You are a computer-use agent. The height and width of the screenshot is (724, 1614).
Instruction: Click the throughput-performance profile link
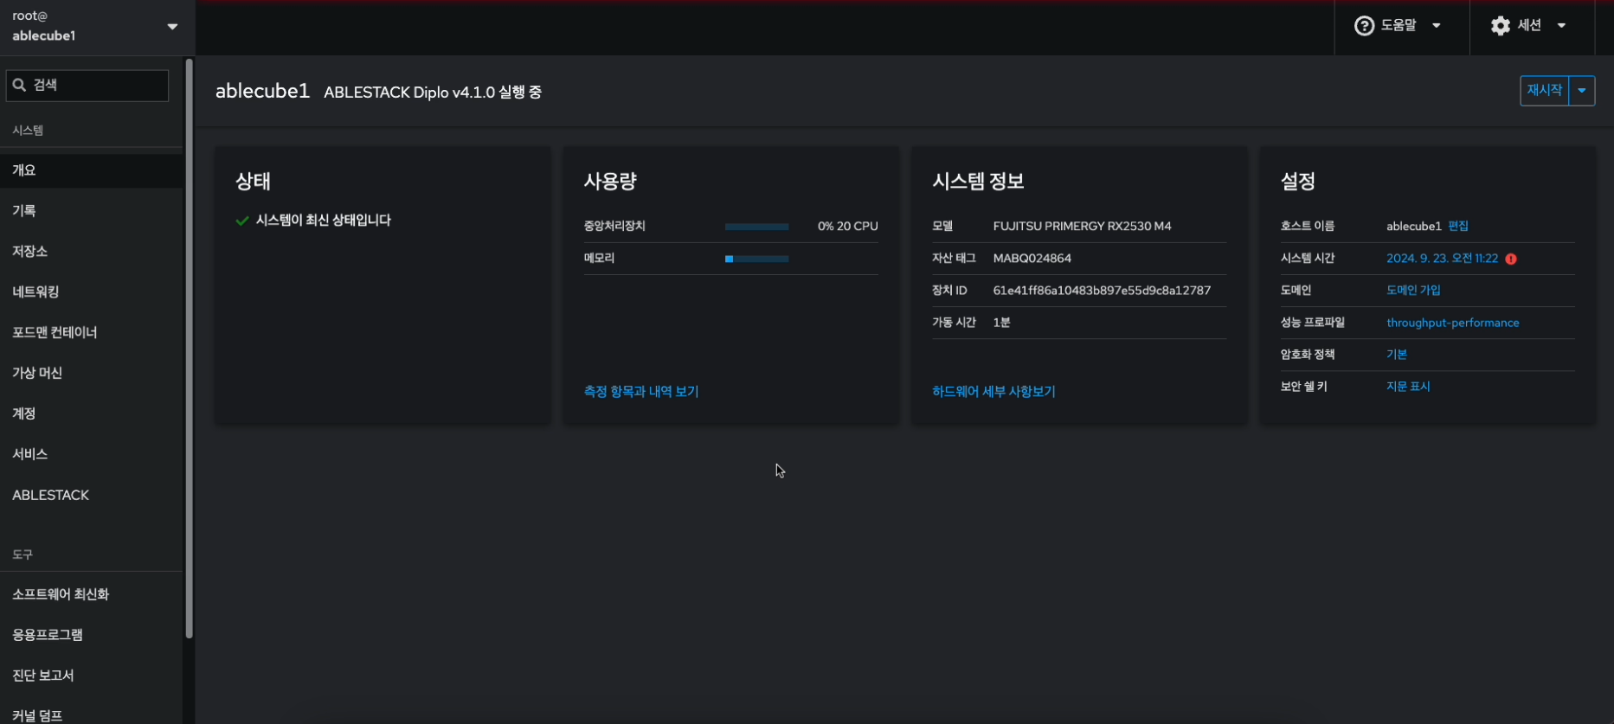click(x=1452, y=323)
